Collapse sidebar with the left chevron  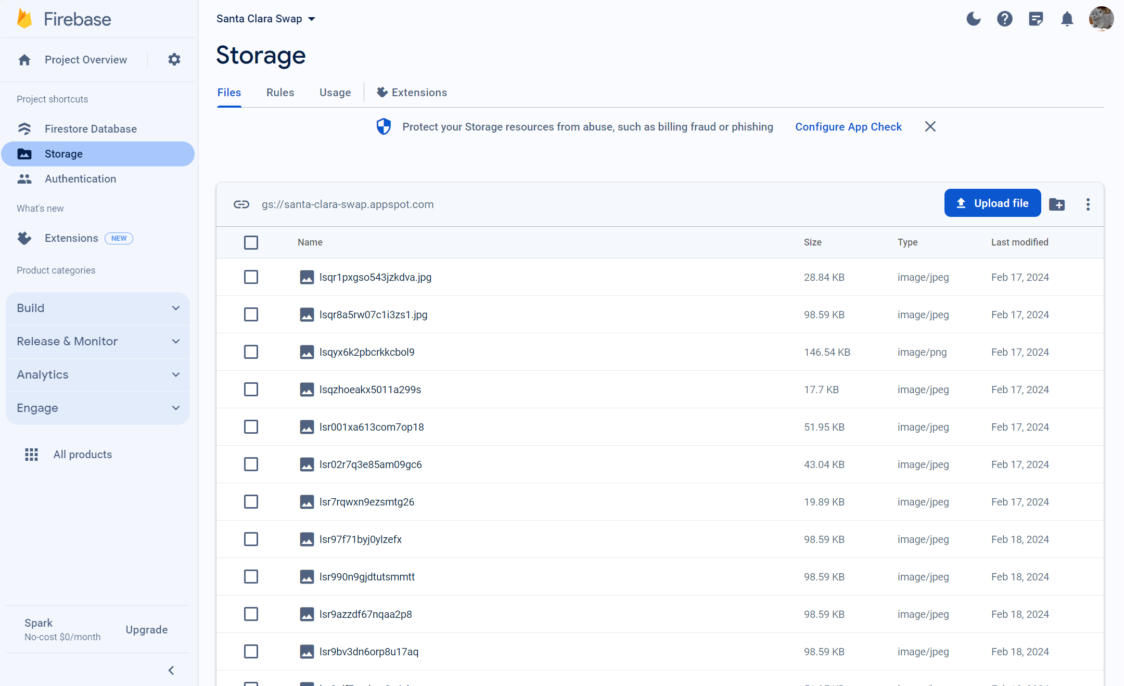(x=171, y=670)
